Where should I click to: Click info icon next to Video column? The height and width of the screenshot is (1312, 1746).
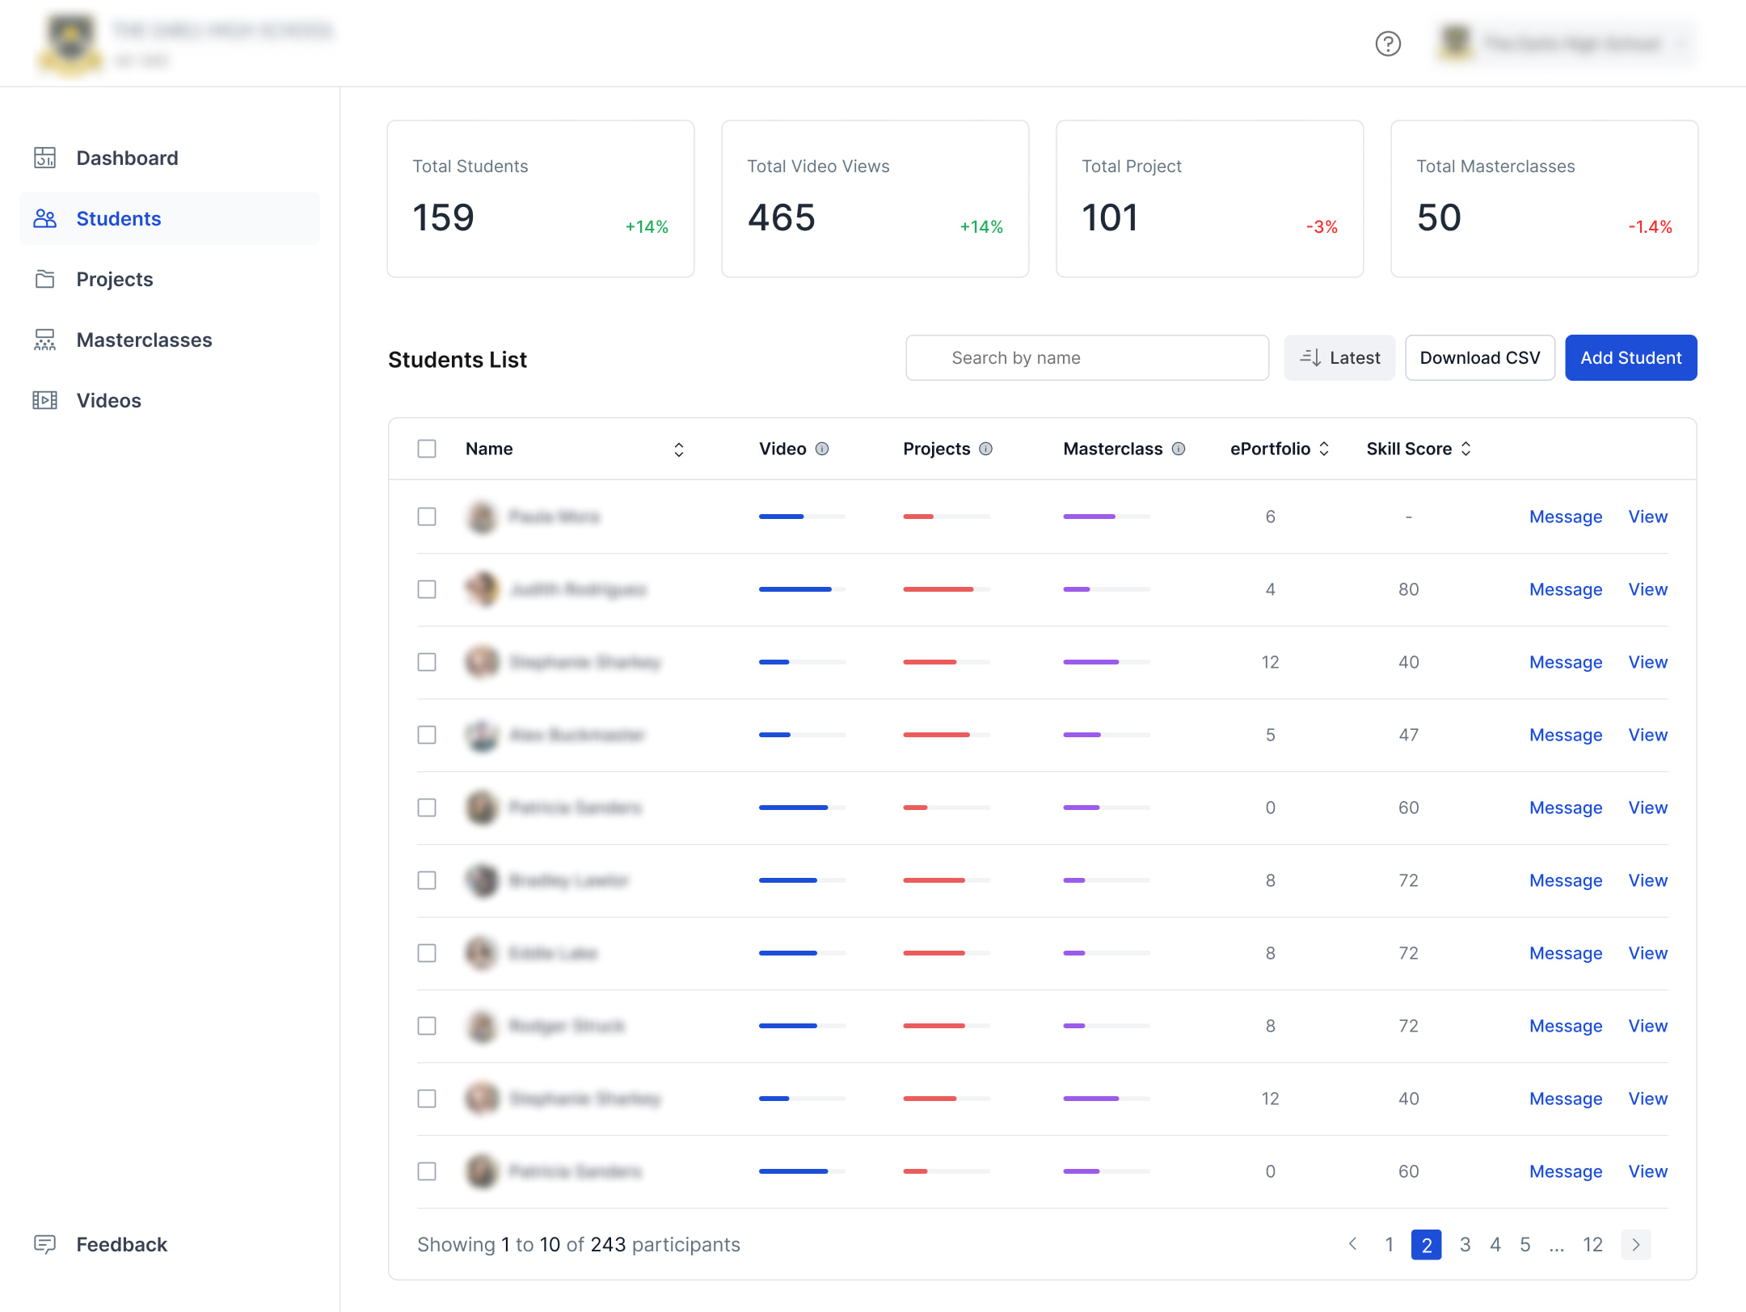pyautogui.click(x=822, y=449)
